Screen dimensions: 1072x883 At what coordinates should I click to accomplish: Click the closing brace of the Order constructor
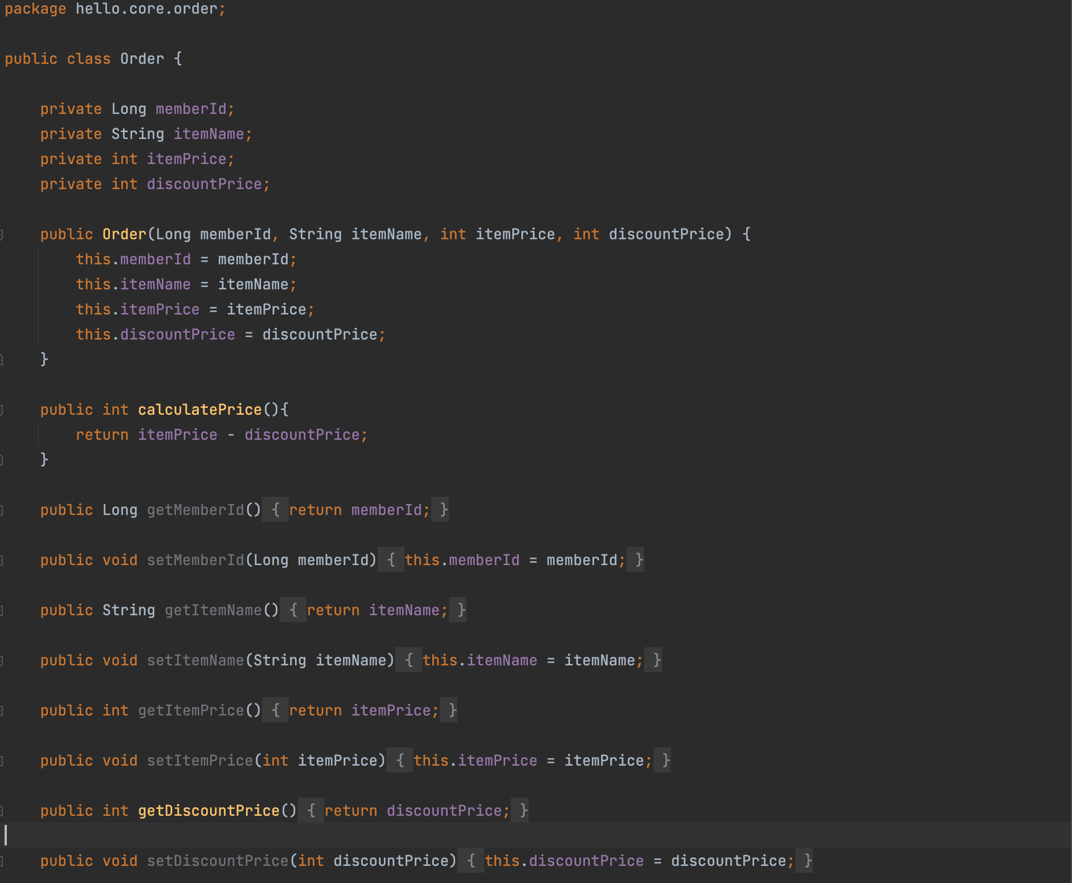pos(44,359)
